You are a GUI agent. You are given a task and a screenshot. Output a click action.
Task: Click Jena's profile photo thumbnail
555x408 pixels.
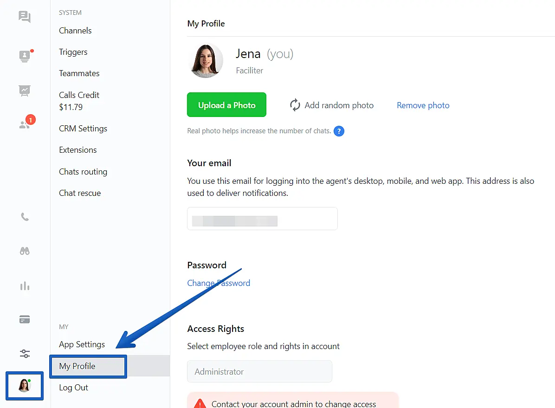[x=207, y=61]
